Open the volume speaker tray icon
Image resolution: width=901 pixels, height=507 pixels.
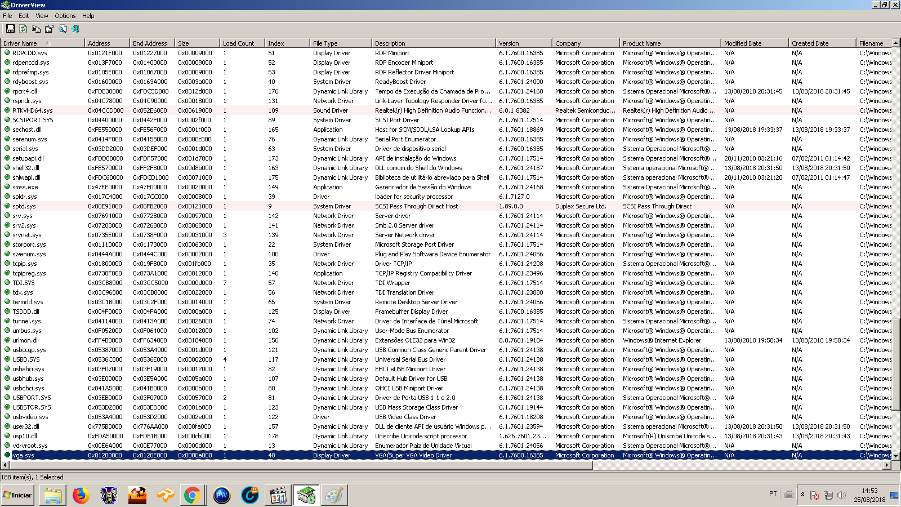[841, 495]
